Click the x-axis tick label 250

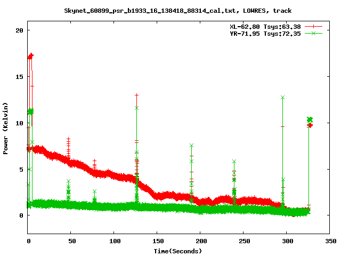coord(244,241)
